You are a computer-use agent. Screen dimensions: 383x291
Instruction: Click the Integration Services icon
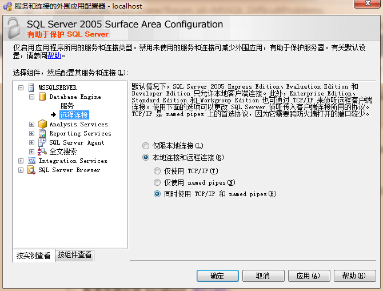tap(31, 161)
